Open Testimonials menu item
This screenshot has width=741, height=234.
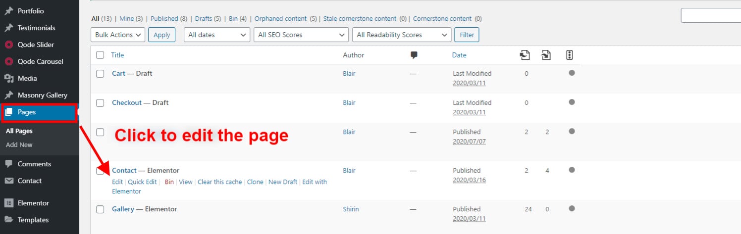tap(37, 28)
